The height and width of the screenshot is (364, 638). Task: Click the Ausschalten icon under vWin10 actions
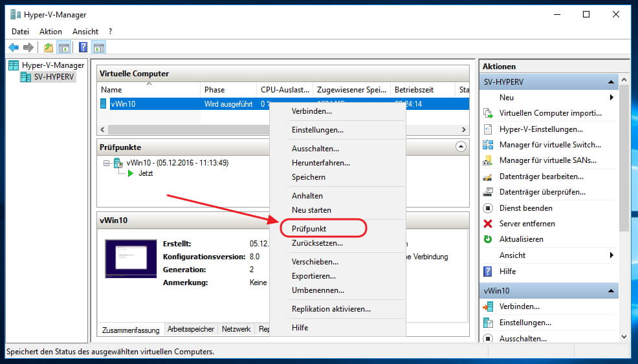click(x=487, y=338)
